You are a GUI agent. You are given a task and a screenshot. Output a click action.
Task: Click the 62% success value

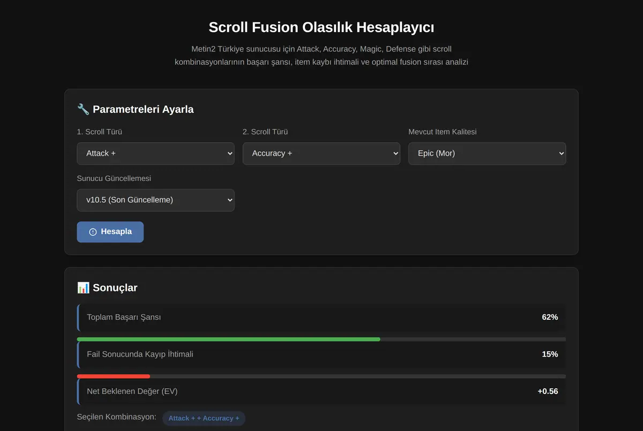550,317
